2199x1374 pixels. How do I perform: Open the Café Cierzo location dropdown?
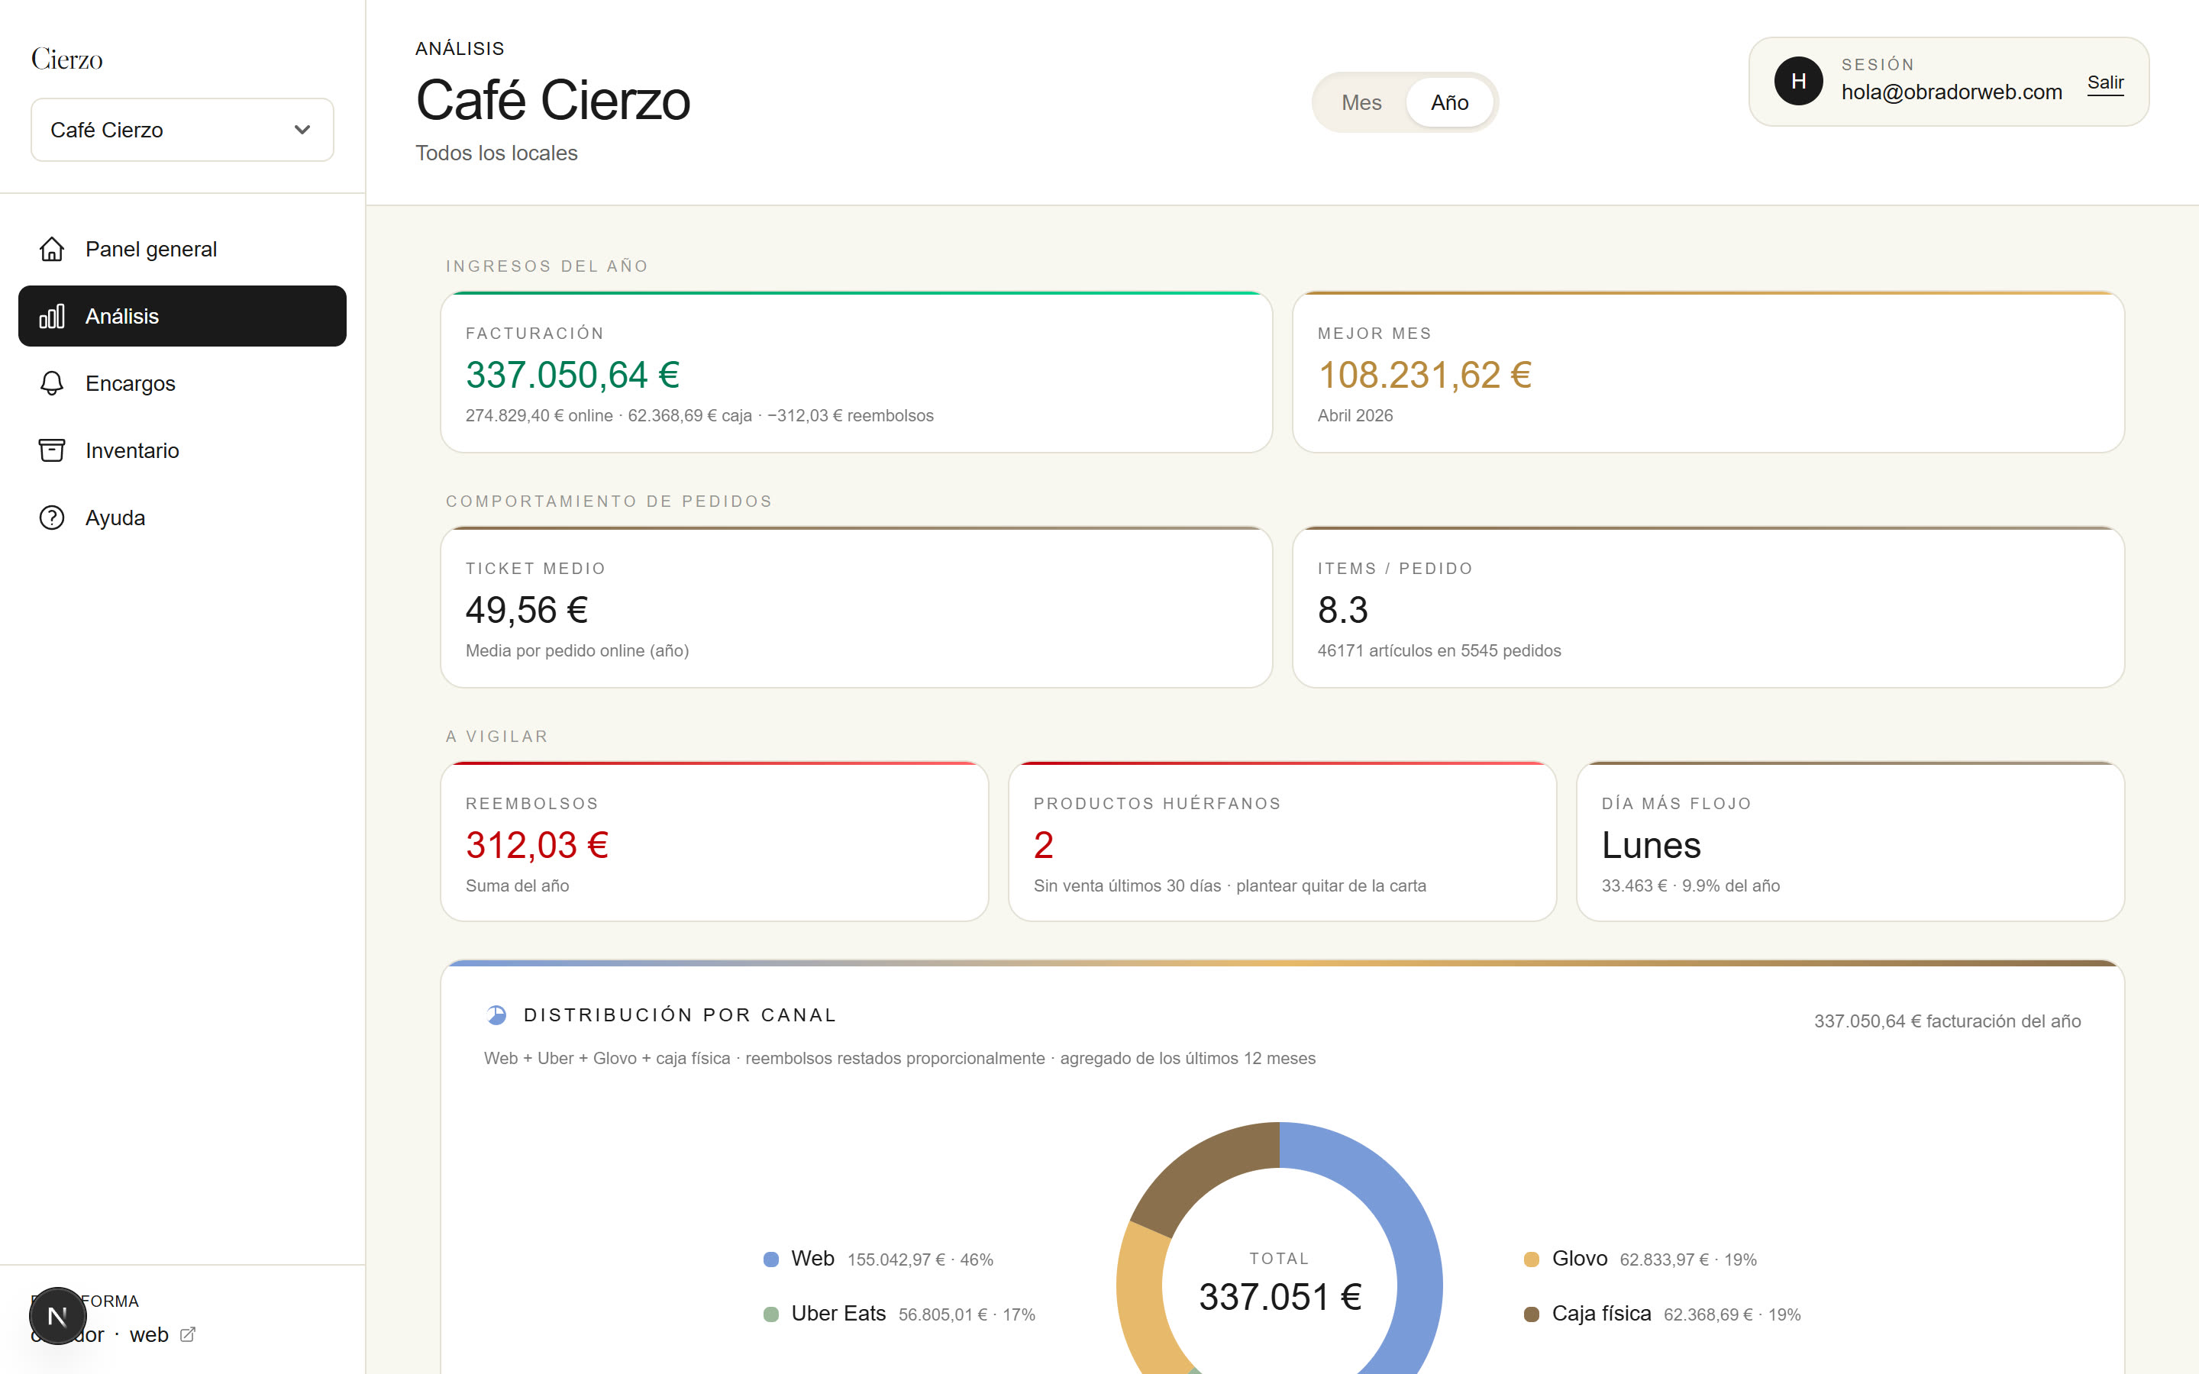pos(182,130)
